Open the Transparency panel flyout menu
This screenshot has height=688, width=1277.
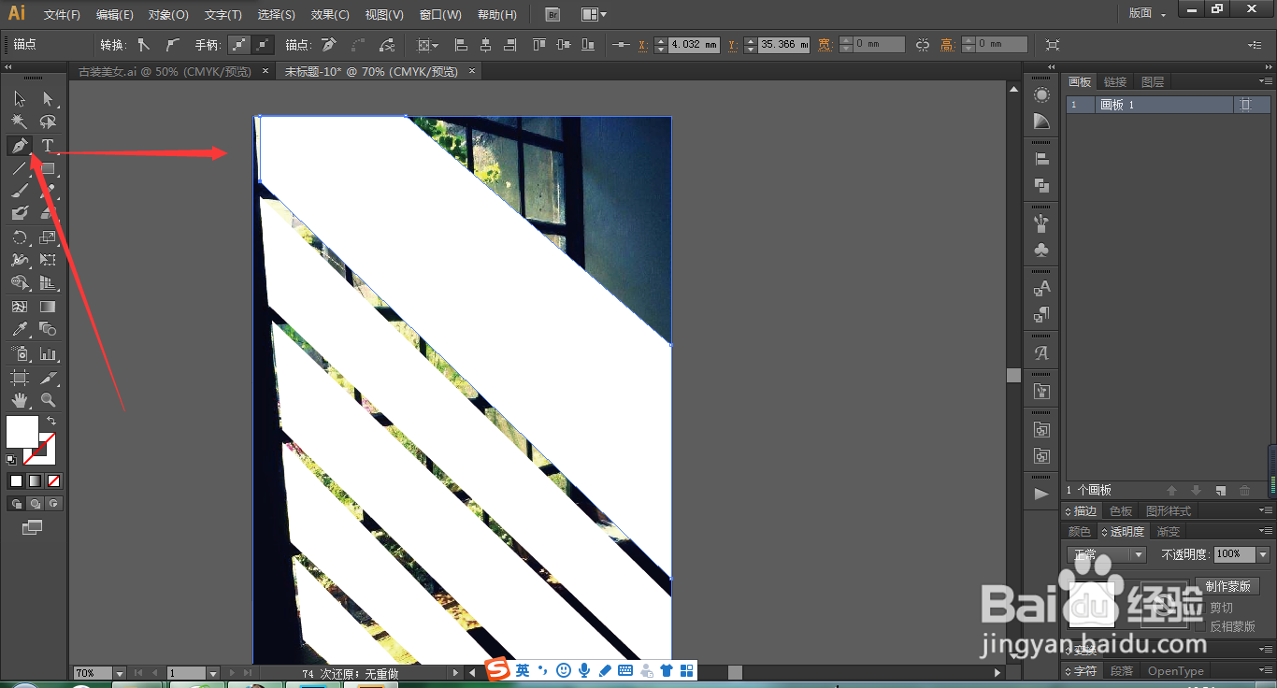[1264, 531]
